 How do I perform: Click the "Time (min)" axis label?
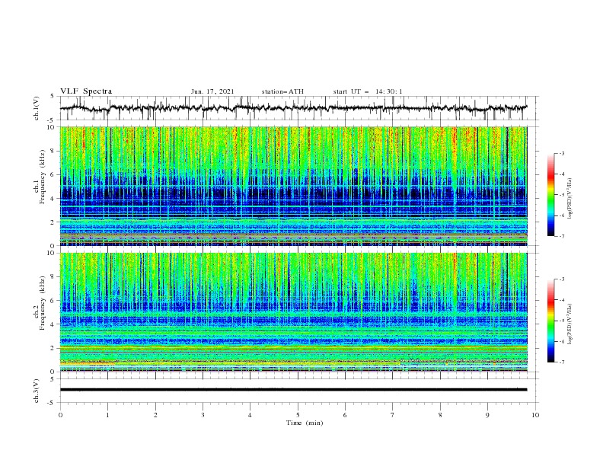coord(305,423)
